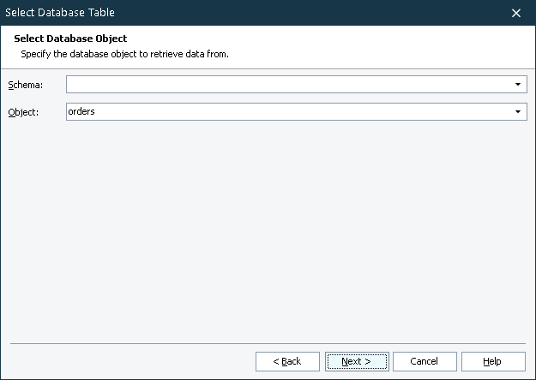
Task: Open the Schema dropdown arrow
Action: [x=518, y=85]
